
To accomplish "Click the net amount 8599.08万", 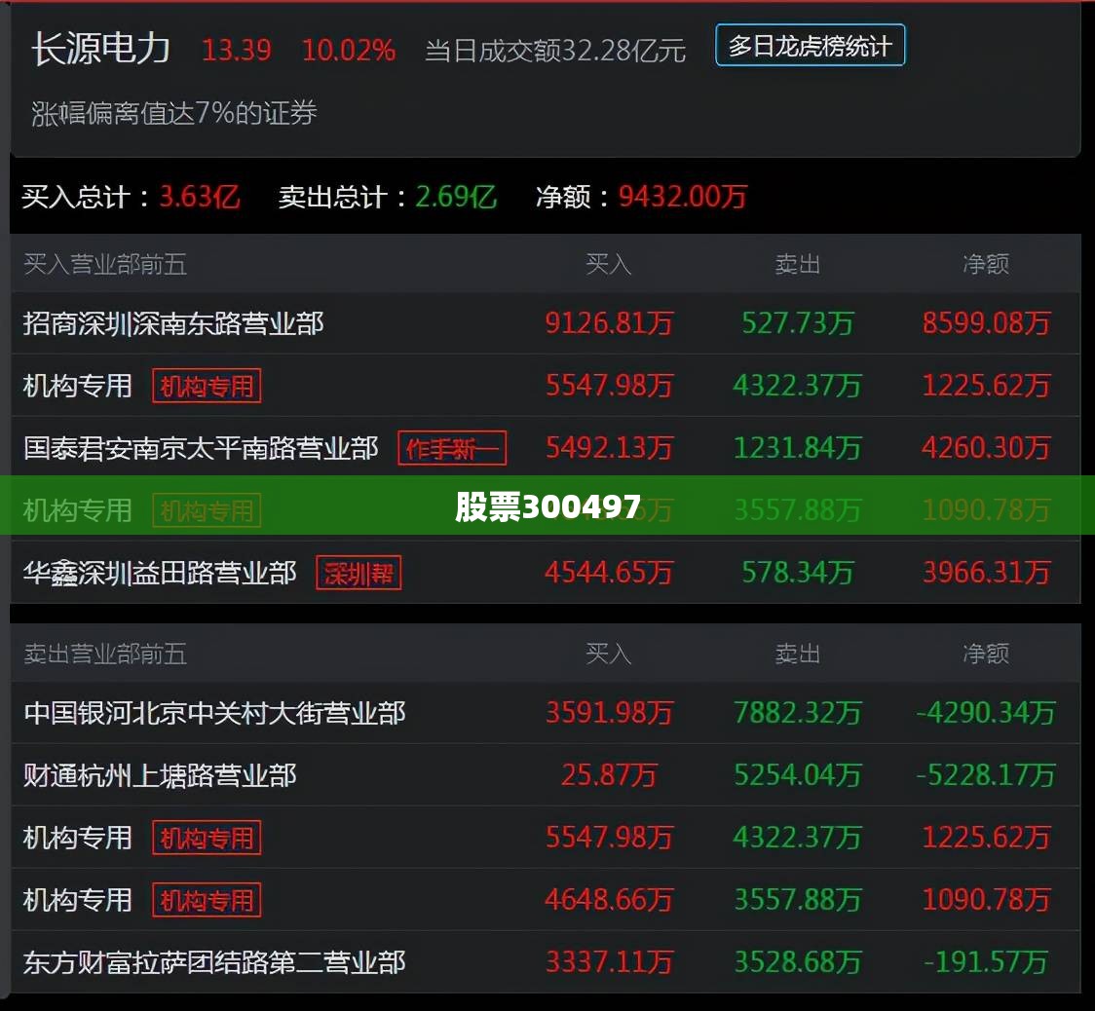I will [986, 323].
